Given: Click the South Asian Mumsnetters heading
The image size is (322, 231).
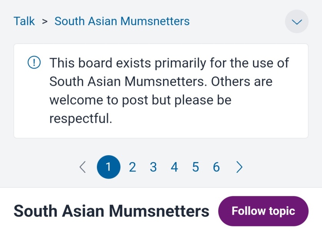Looking at the screenshot, I should pos(111,211).
